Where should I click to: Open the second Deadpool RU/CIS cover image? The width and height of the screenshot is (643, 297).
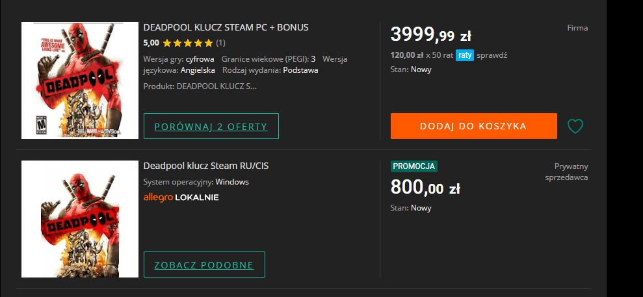[x=80, y=219]
